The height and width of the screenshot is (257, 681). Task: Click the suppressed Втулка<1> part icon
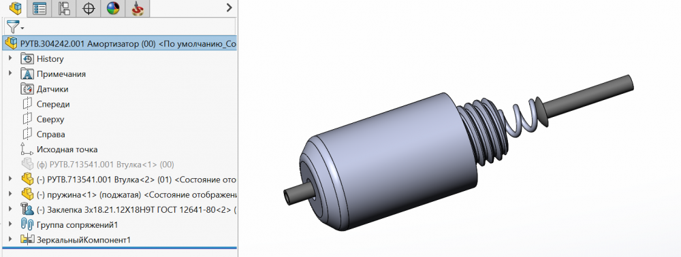coord(27,165)
